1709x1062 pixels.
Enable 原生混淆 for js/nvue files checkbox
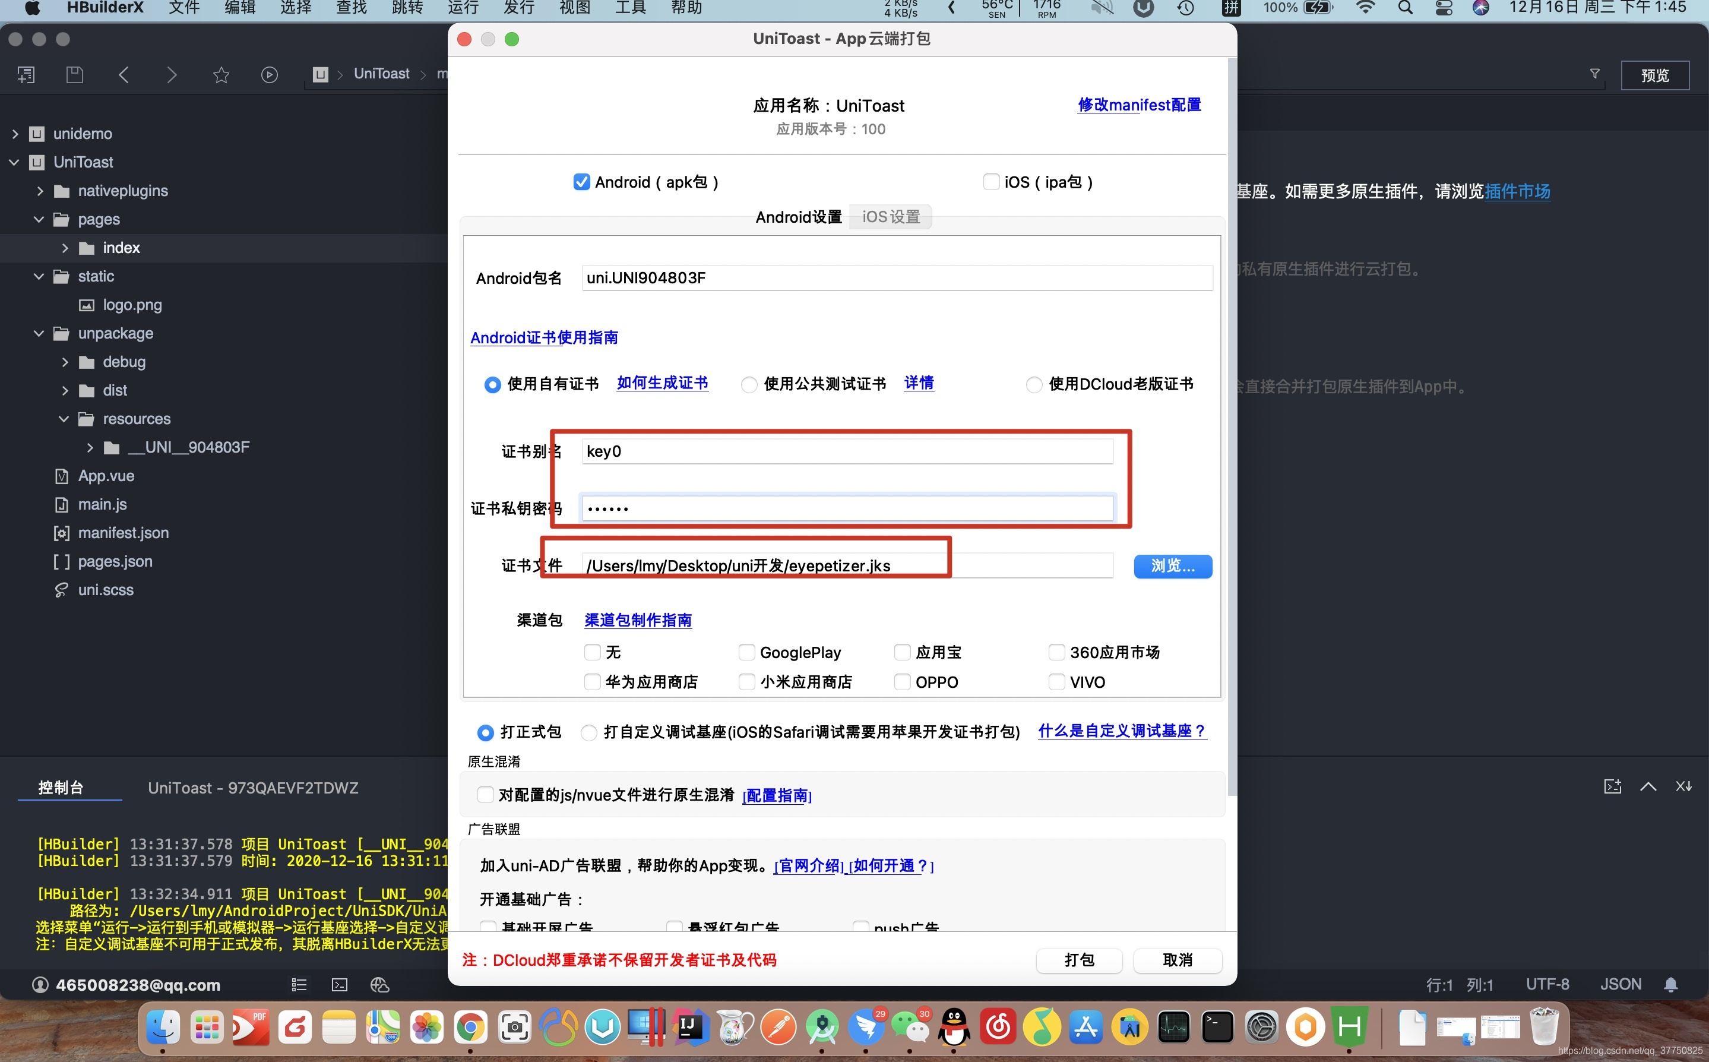pyautogui.click(x=485, y=794)
